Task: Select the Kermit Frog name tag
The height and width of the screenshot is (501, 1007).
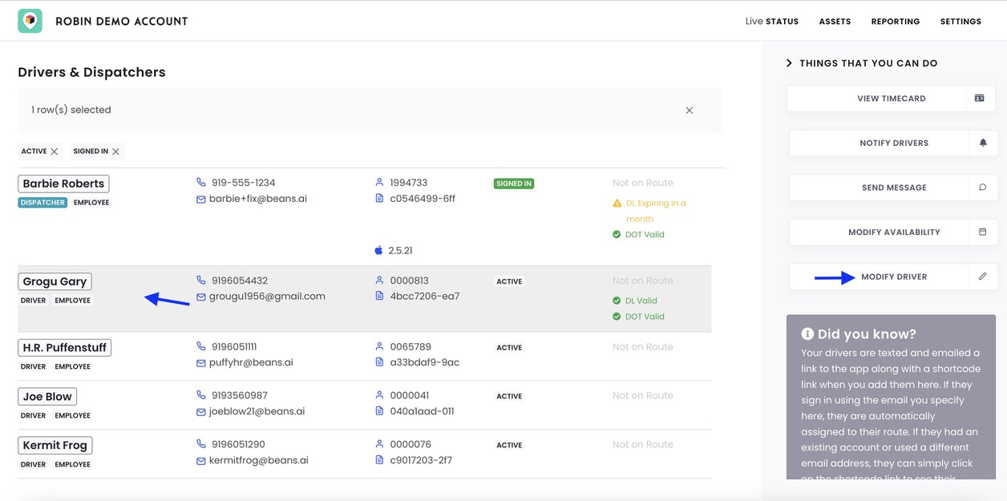Action: tap(55, 446)
